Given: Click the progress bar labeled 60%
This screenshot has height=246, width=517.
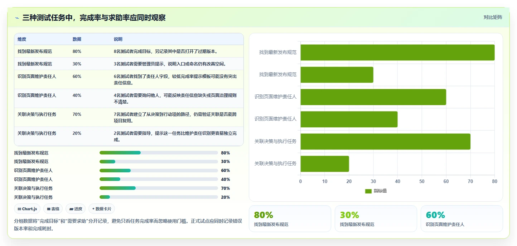Looking at the screenshot, I should click(x=159, y=171).
